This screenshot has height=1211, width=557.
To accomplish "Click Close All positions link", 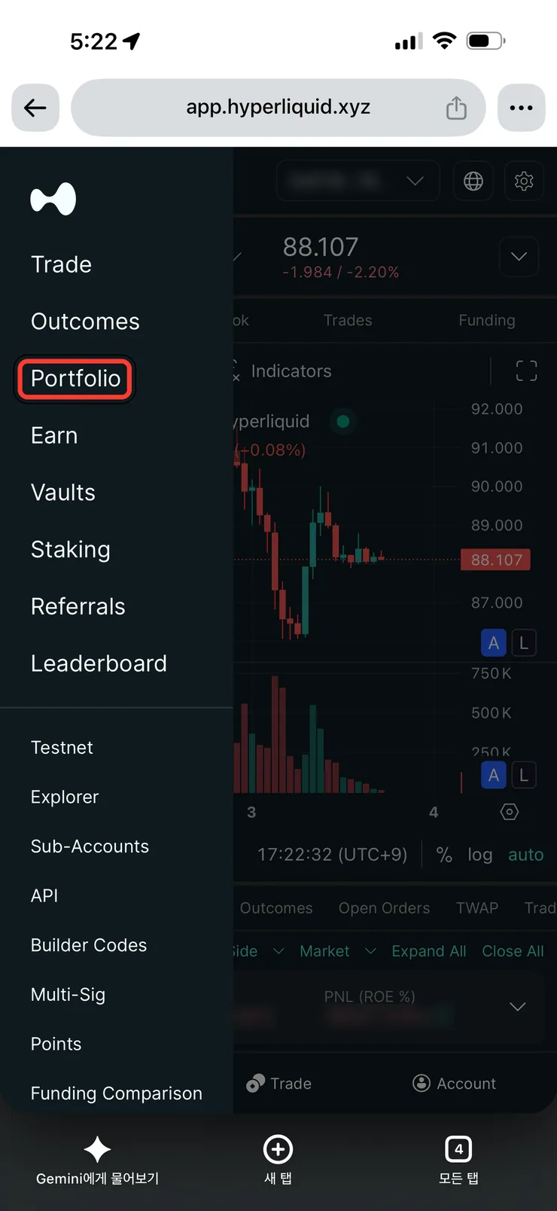I will (513, 951).
